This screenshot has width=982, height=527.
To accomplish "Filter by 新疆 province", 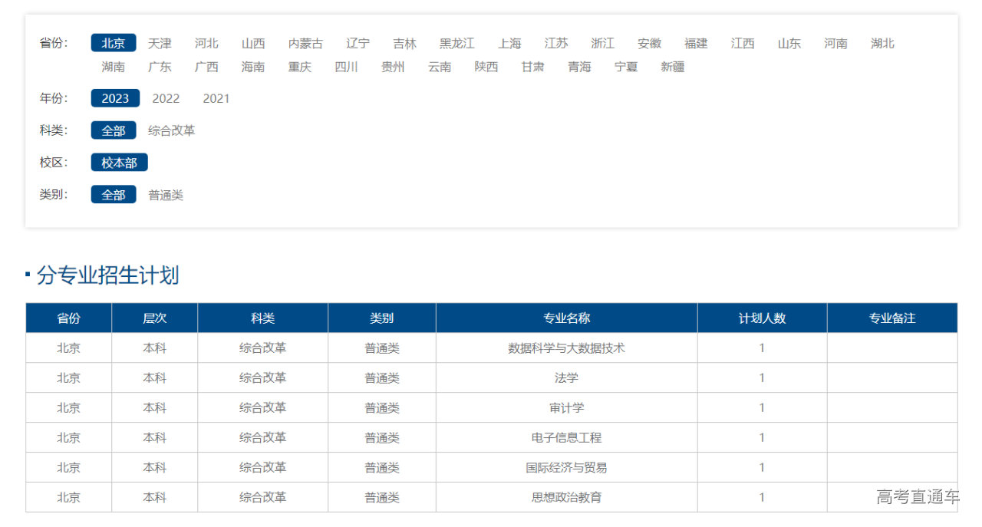I will pyautogui.click(x=672, y=67).
